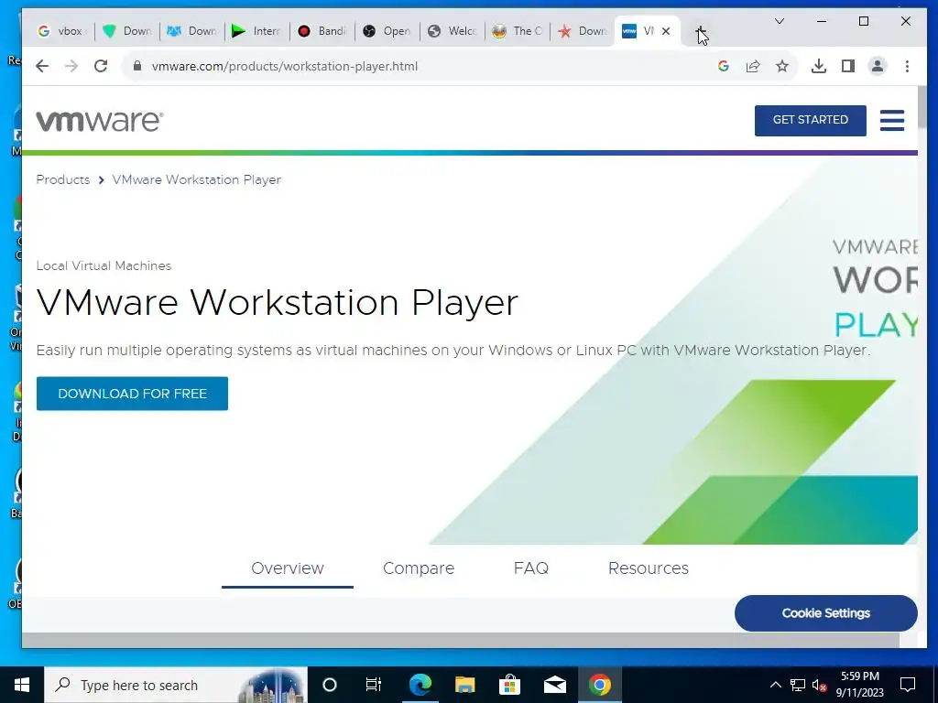Click the network icon in system tray
This screenshot has width=938, height=703.
(x=798, y=685)
